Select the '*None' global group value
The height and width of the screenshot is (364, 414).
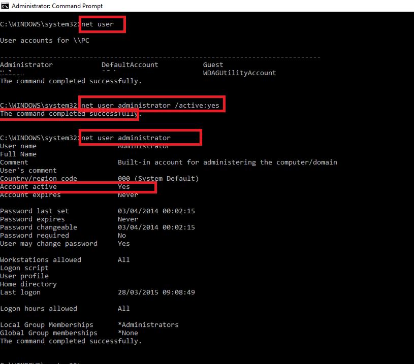point(128,333)
